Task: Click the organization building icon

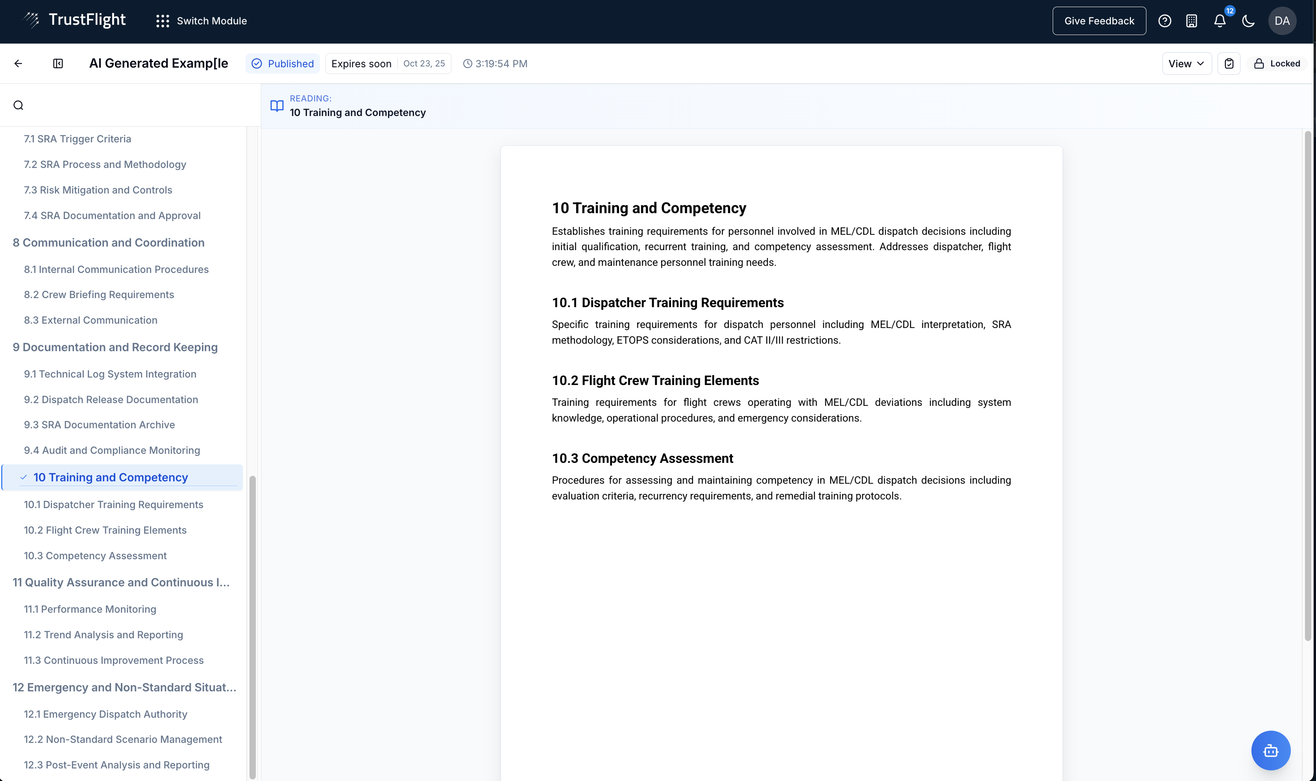Action: pyautogui.click(x=1192, y=21)
